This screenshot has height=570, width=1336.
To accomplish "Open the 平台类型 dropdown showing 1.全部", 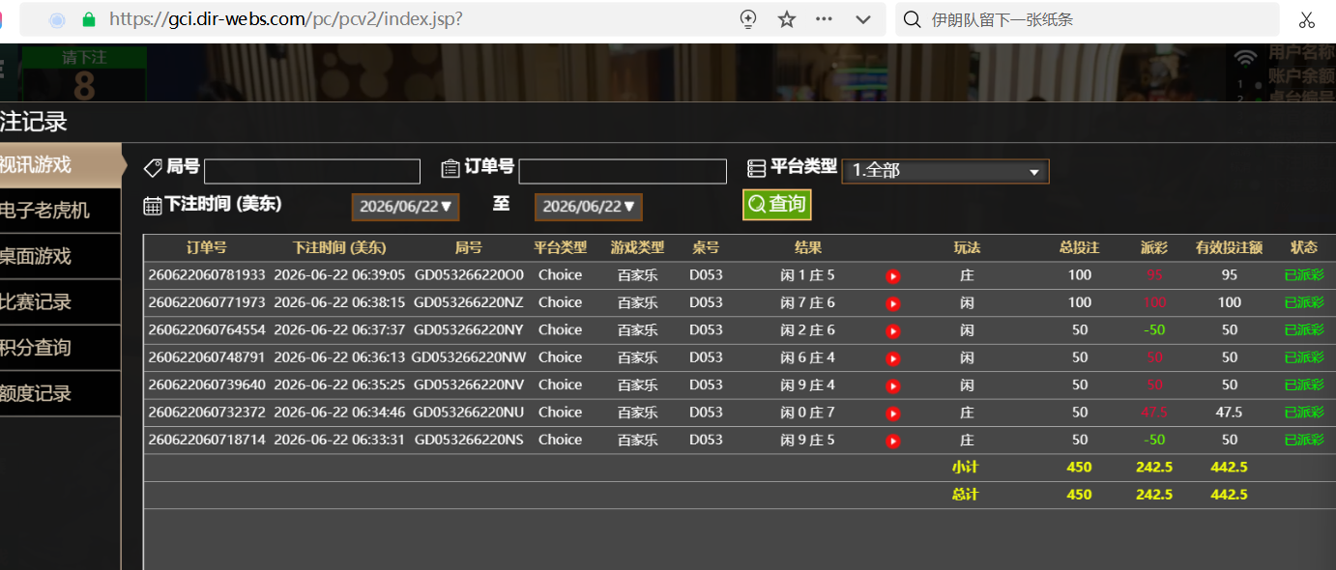I will pos(944,171).
